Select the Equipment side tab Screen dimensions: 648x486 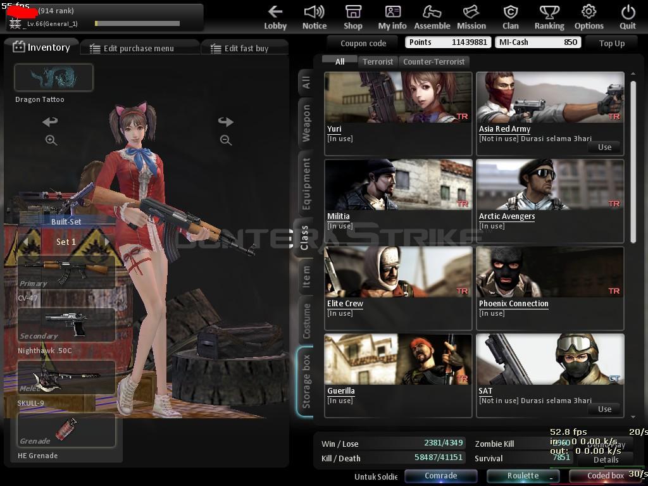[306, 184]
